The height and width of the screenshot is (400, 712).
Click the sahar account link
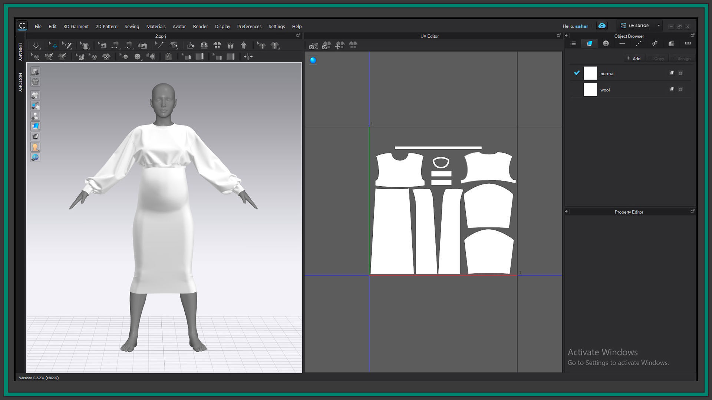[581, 26]
